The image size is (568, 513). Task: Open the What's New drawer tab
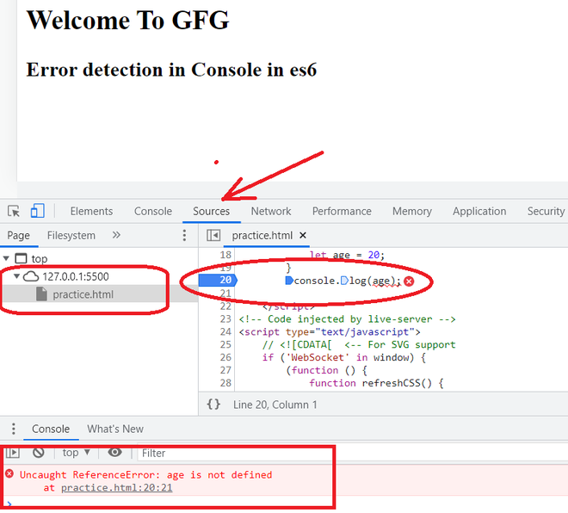pyautogui.click(x=115, y=429)
